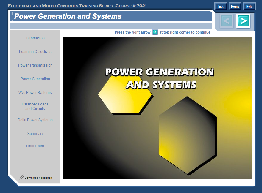The width and height of the screenshot is (262, 193).
Task: Click the small arrow icon in the instruction text
Action: coord(155,32)
